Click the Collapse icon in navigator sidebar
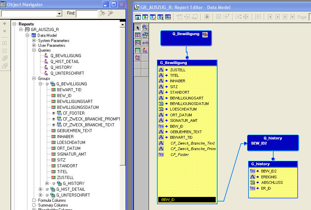311x210 pixels. point(5,51)
